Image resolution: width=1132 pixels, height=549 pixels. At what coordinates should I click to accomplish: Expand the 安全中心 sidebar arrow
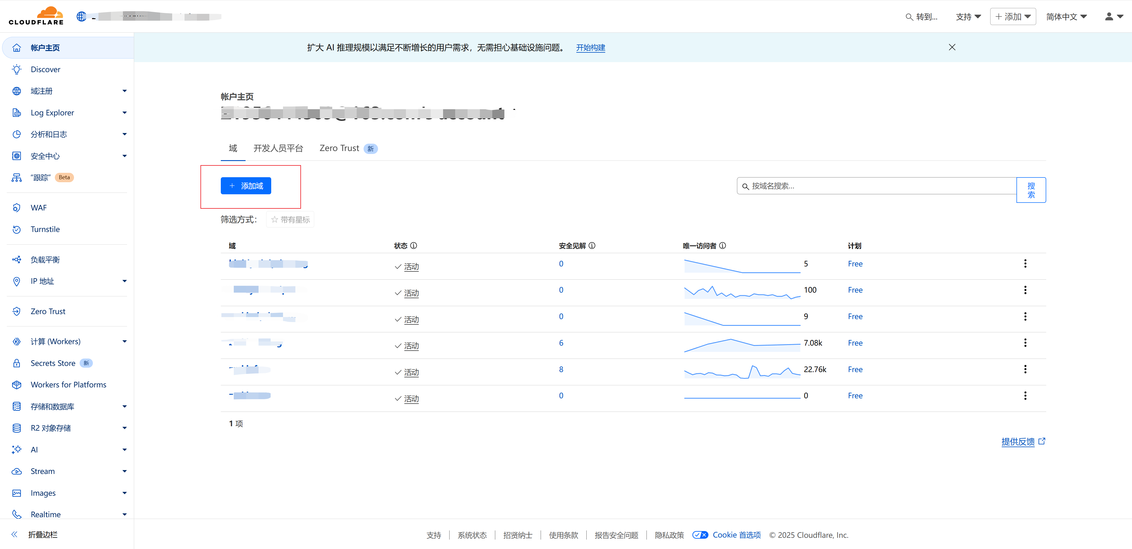124,156
